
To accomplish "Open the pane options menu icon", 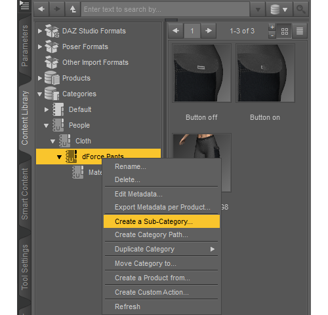I will pos(24,5).
